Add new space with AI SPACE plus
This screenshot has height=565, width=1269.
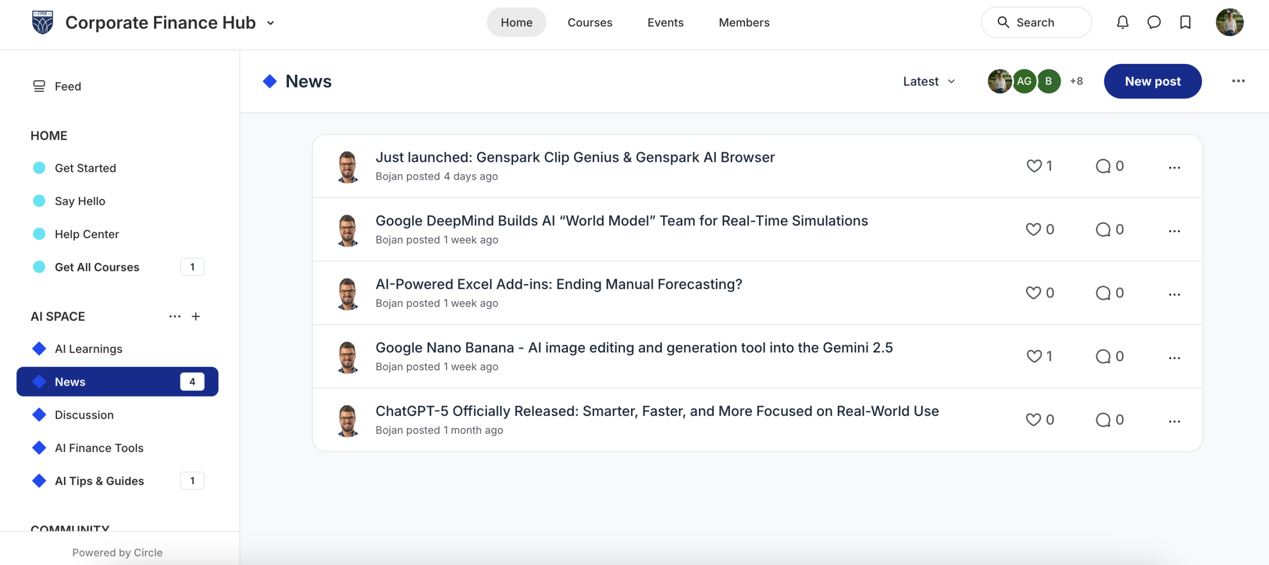click(x=196, y=316)
